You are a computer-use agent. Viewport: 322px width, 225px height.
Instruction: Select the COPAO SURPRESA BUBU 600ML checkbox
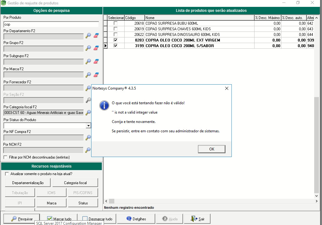(116, 23)
